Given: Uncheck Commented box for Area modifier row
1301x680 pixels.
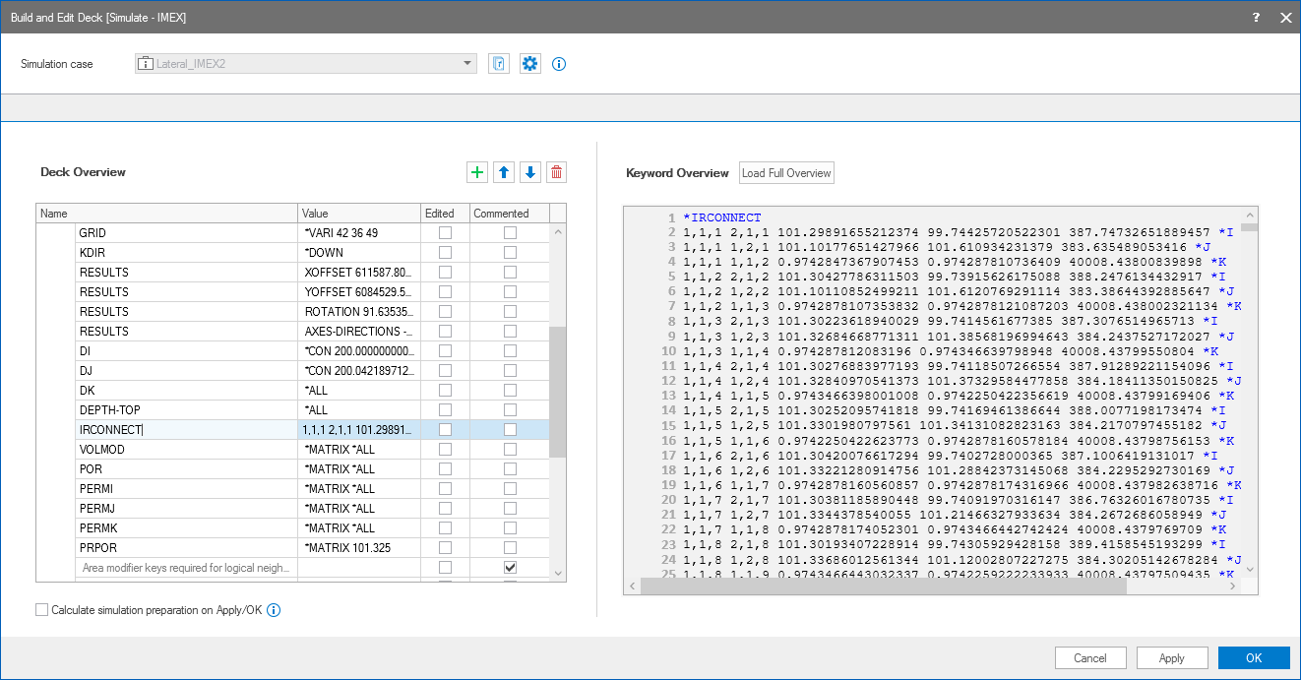Looking at the screenshot, I should coord(510,568).
